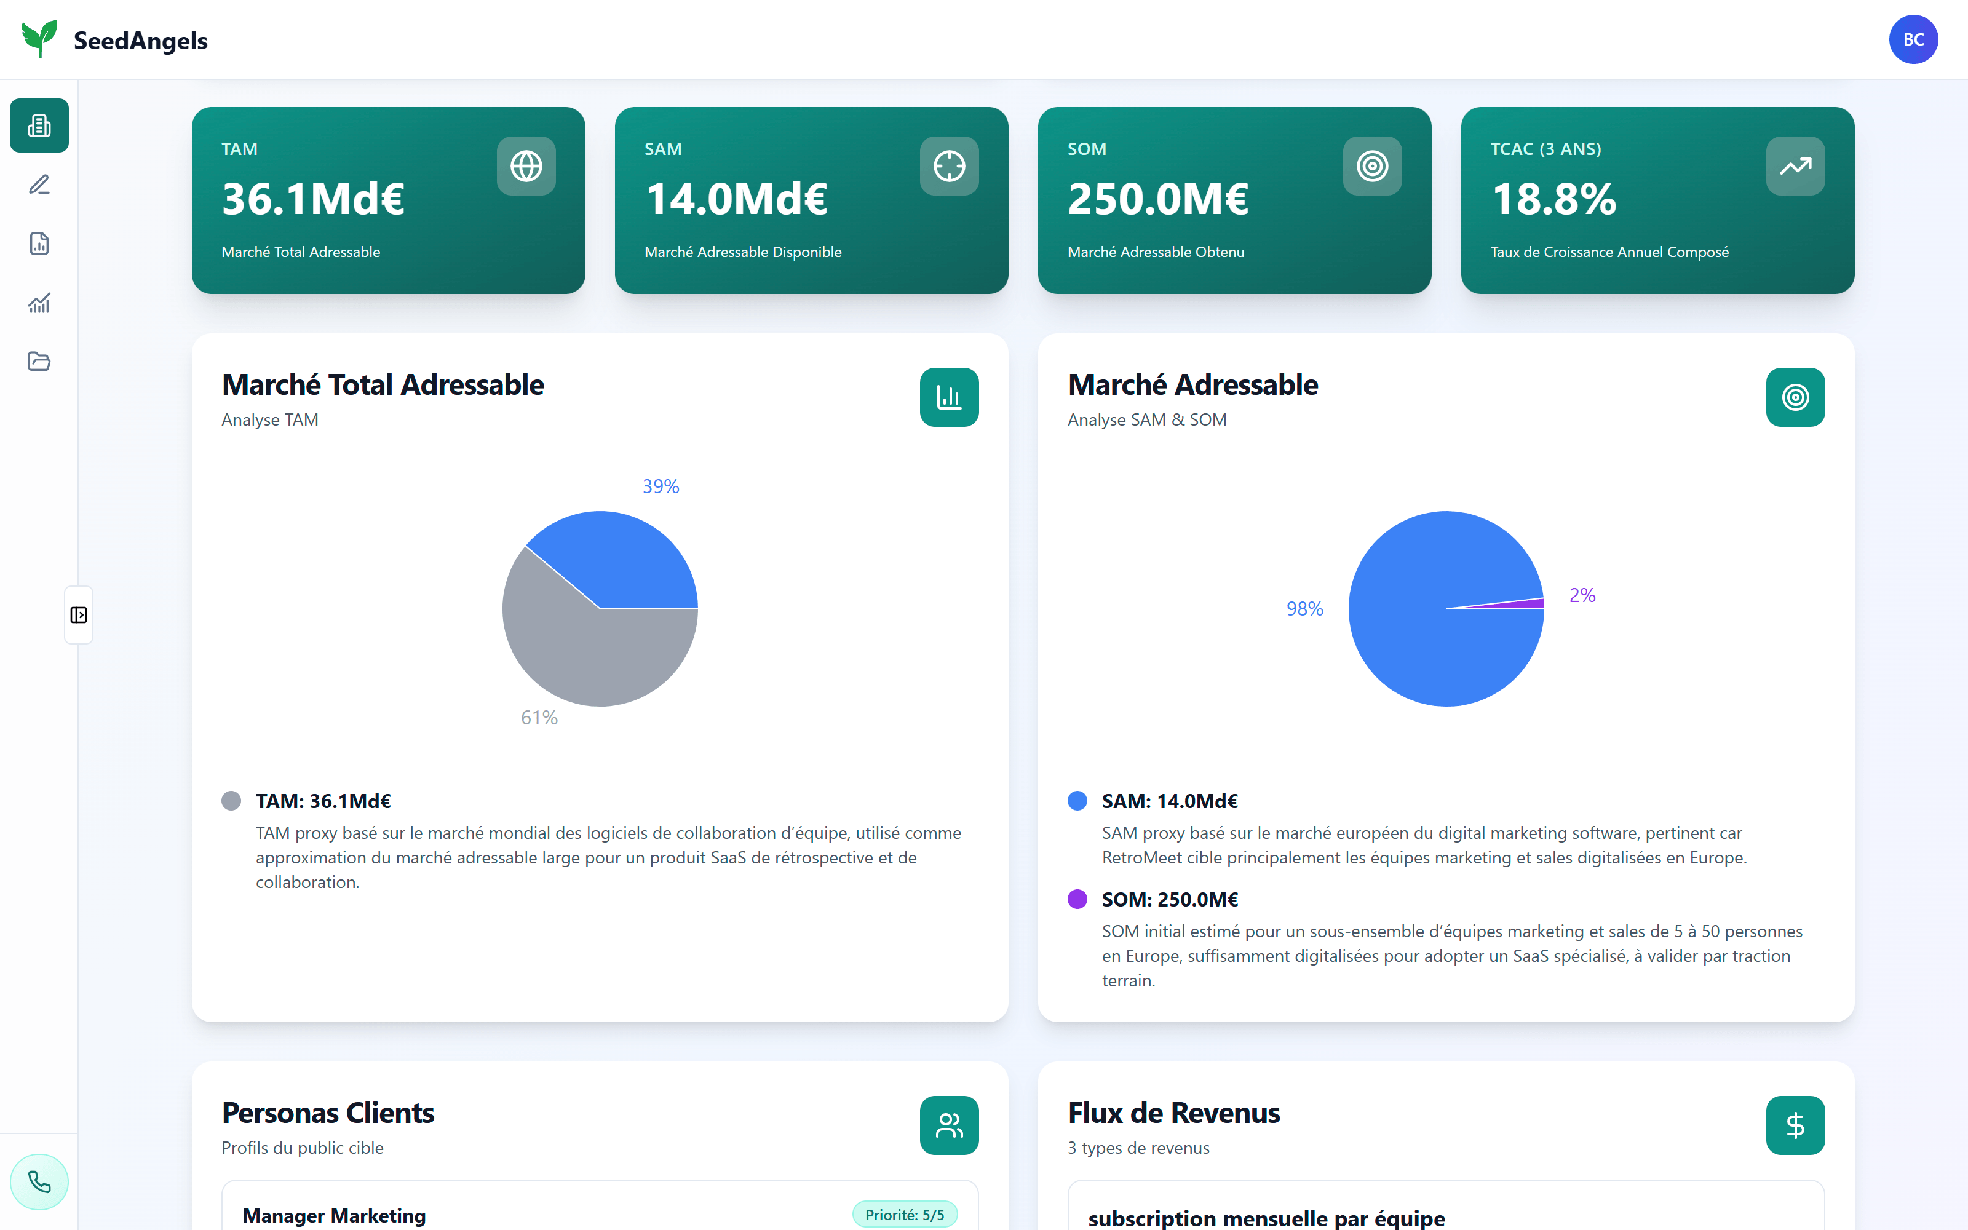The image size is (1968, 1230).
Task: Click 'Taux de Croissance Annuel Composé' caption
Action: 1609,252
